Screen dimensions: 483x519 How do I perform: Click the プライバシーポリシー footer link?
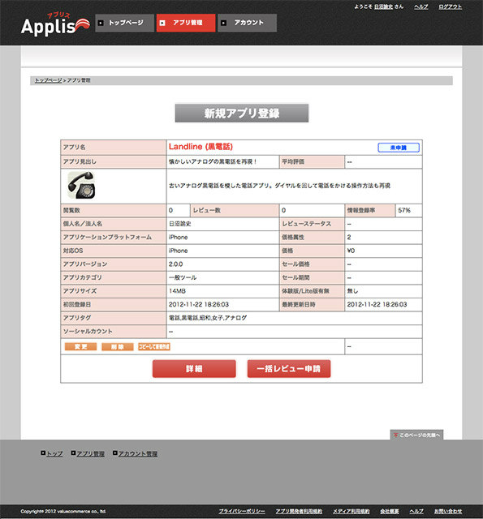242,512
